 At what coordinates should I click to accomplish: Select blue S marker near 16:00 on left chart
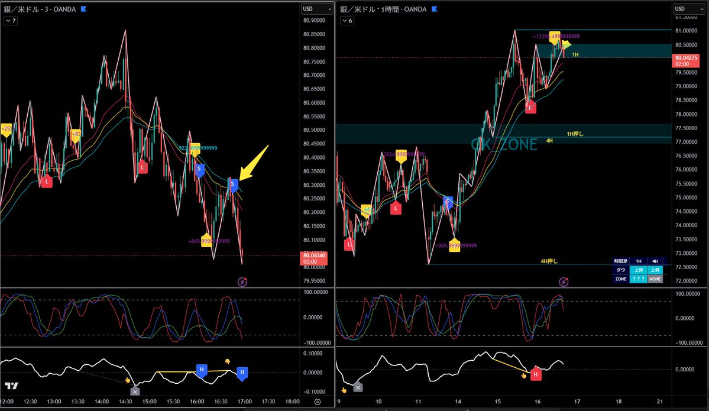199,170
